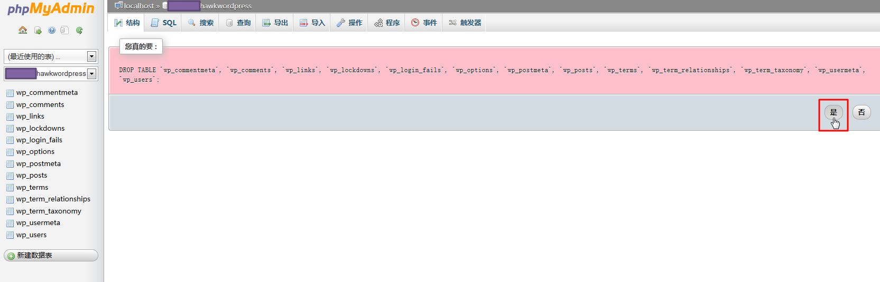
Task: Open the hawkwordpress database selector dropdown
Action: (50, 73)
